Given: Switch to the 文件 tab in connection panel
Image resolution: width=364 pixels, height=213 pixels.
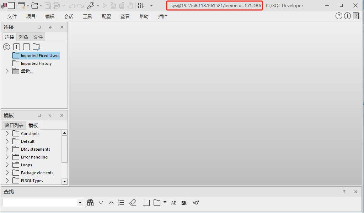Looking at the screenshot, I should point(38,37).
